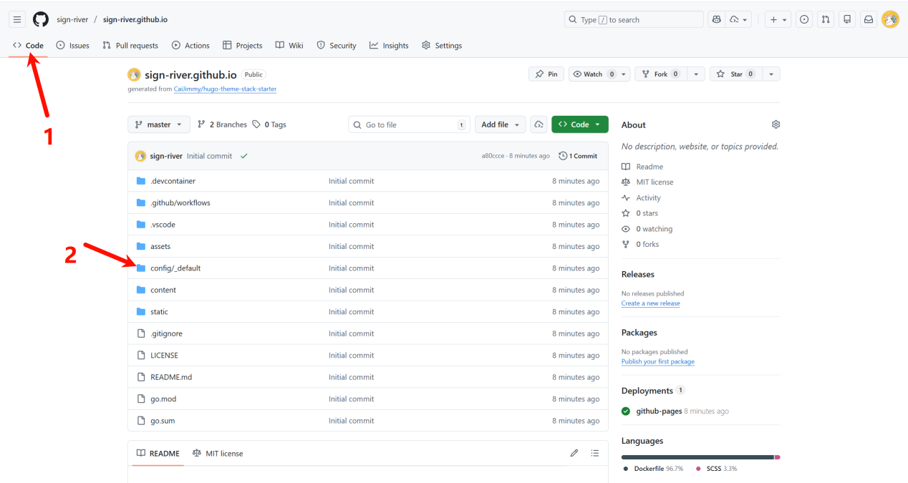908x483 pixels.
Task: Click the cloud upload icon button
Action: click(538, 125)
